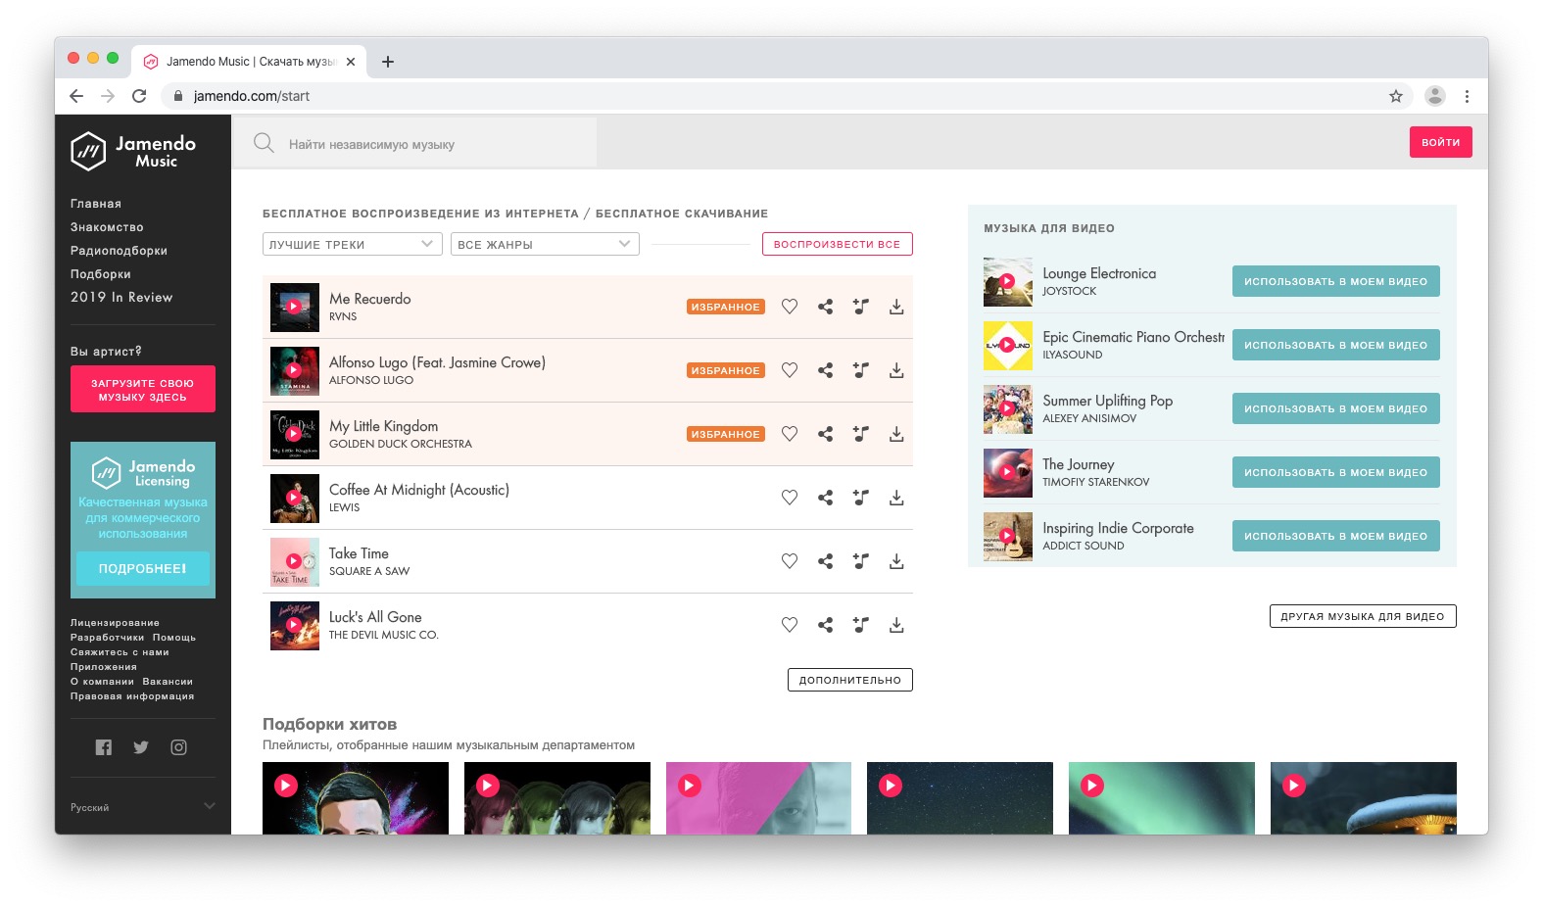Download Coffee At Midnight (Acoustic)

tap(896, 498)
